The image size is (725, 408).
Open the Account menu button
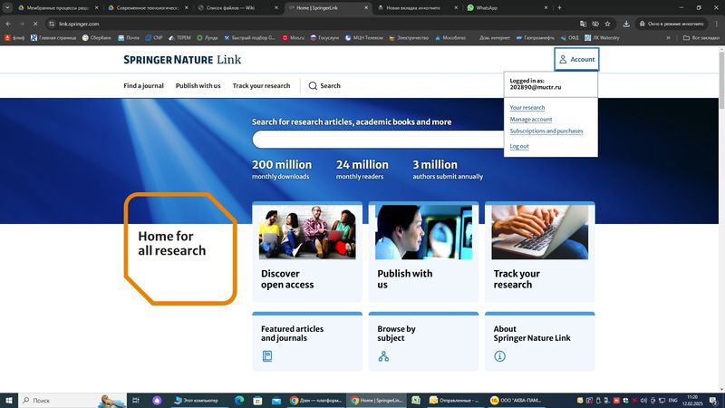point(576,59)
